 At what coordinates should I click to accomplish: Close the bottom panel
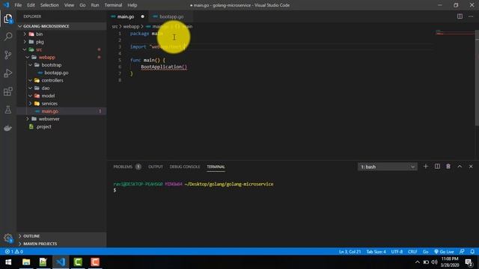pyautogui.click(x=471, y=167)
